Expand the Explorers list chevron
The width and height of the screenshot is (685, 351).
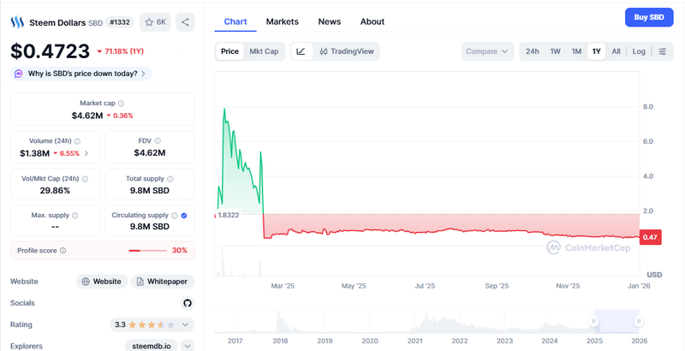188,346
